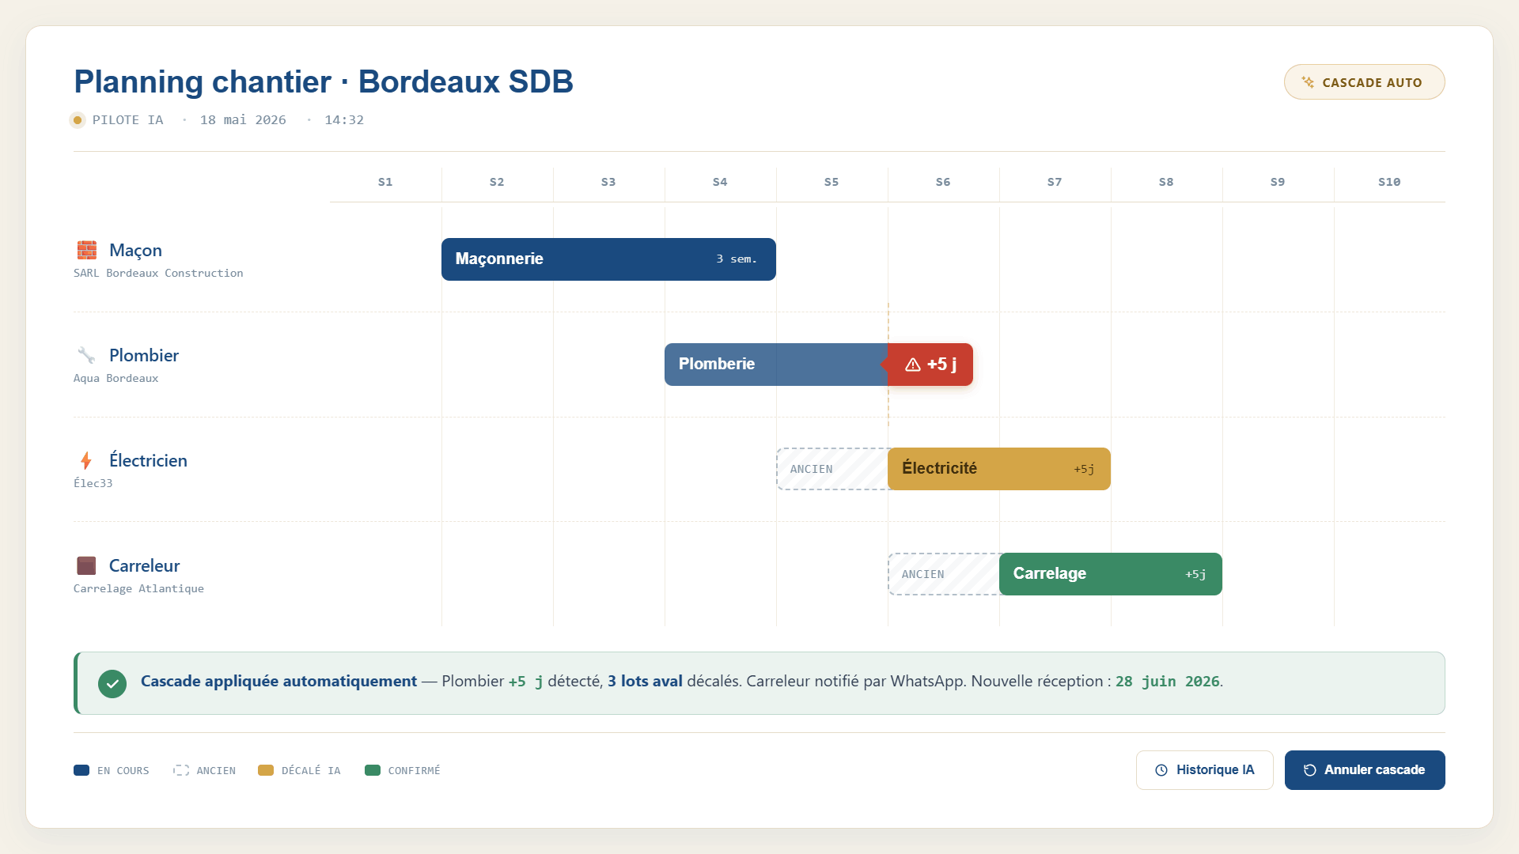Click the red +5 j delay badge

[x=930, y=365]
